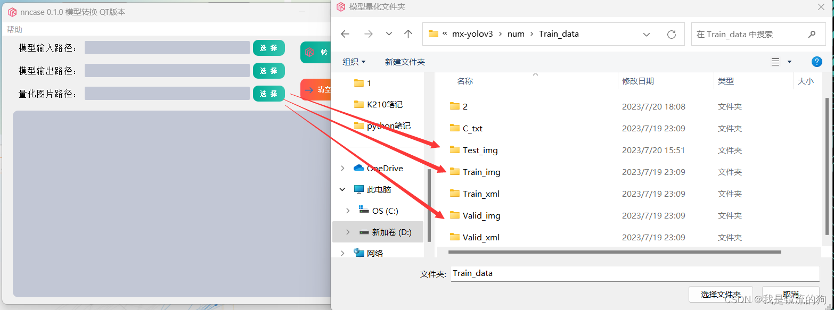Open the 帮助 menu in nncase window
Image resolution: width=834 pixels, height=310 pixels.
pyautogui.click(x=14, y=29)
